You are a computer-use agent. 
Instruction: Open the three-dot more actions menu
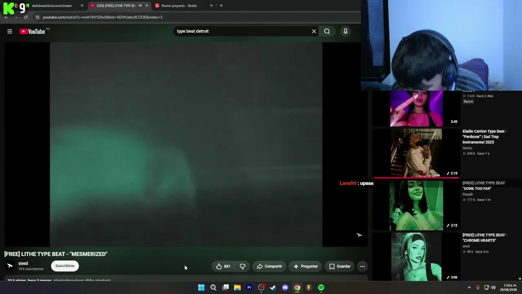pos(362,266)
